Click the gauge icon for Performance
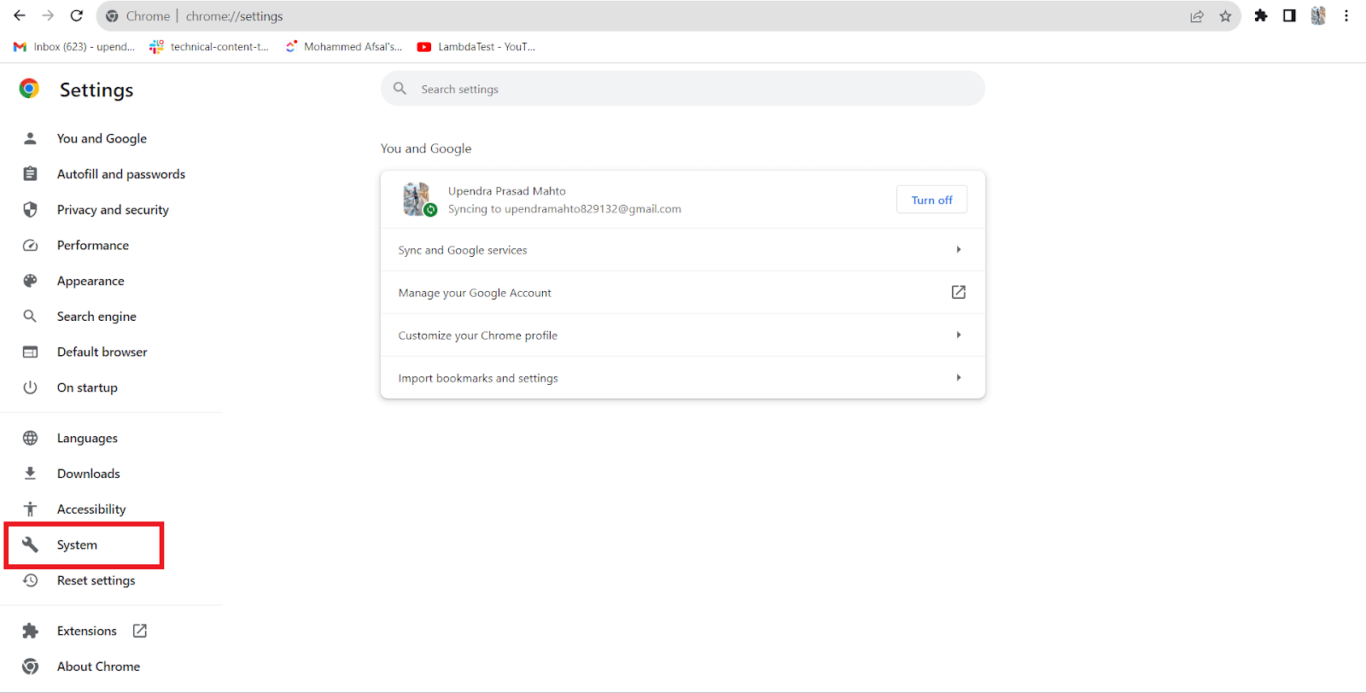The height and width of the screenshot is (693, 1366). click(x=30, y=246)
